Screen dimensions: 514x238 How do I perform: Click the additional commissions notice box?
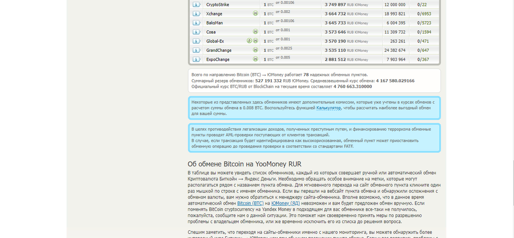(x=314, y=108)
